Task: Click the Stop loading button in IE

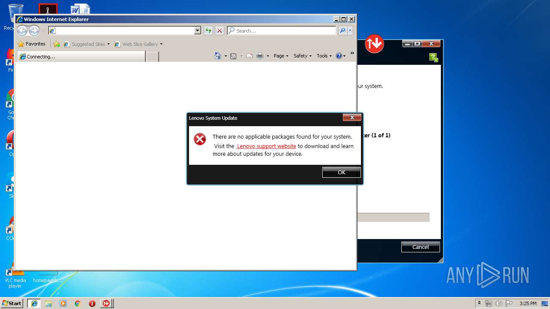Action: (x=220, y=30)
